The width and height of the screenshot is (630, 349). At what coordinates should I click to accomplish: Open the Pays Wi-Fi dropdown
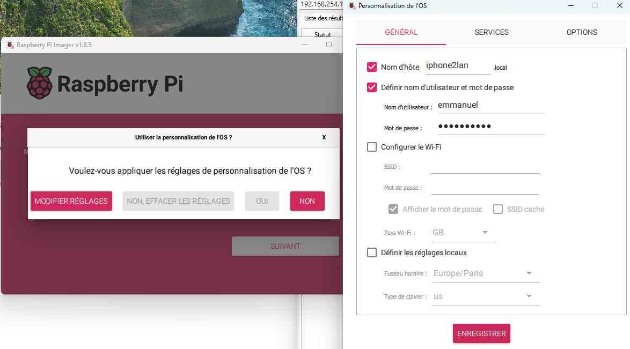tap(463, 233)
